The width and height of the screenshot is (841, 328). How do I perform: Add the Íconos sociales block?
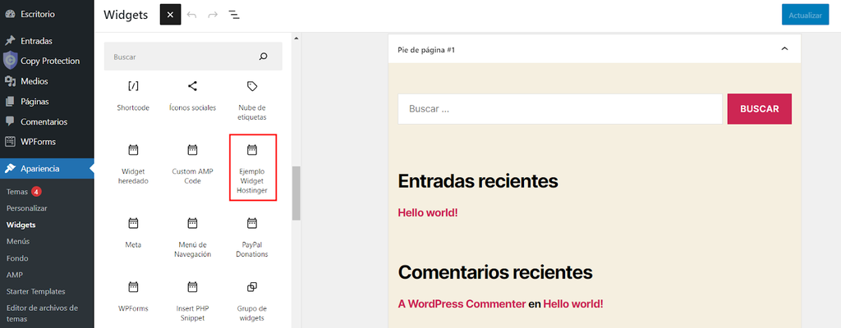[192, 96]
